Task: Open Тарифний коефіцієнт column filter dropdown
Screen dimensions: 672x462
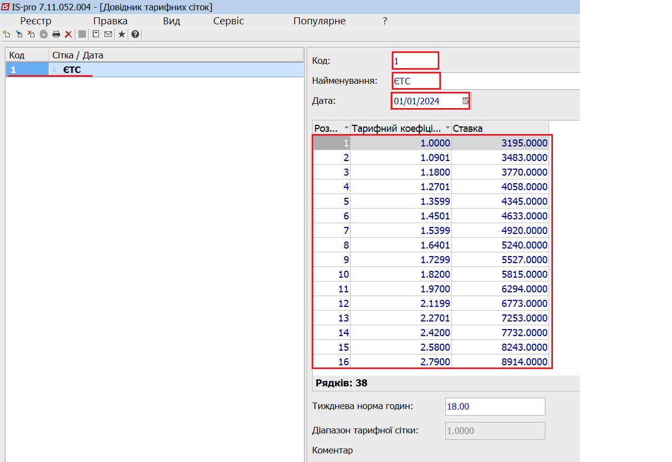Action: pos(447,128)
